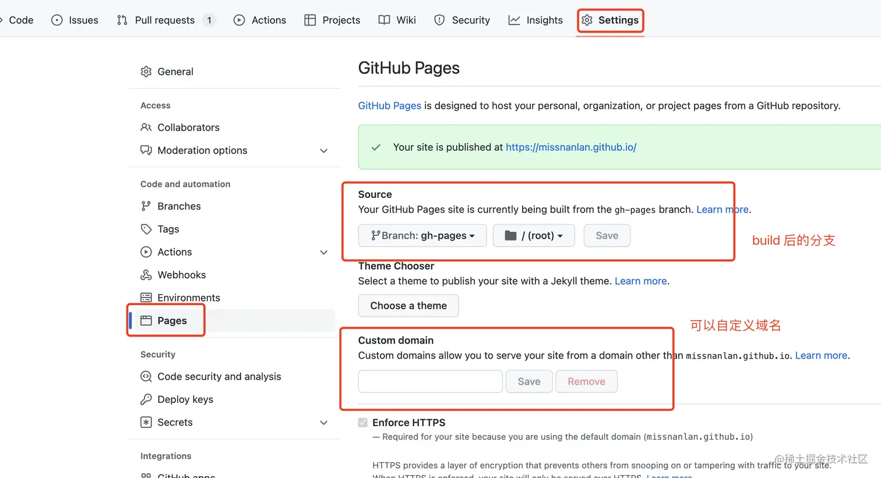Open the Pull requests tab

click(x=166, y=20)
